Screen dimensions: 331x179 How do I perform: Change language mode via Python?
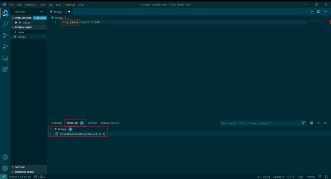pyautogui.click(x=311, y=177)
